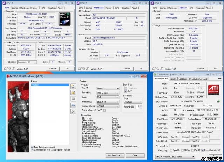Image resolution: width=224 pixels, height=162 pixels.
Task: Click the AMD Phenom II processor logo
Action: point(64,19)
